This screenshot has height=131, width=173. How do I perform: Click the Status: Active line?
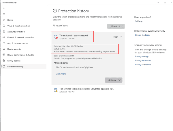(x=59, y=49)
